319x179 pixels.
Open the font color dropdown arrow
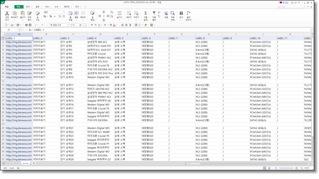117,25
